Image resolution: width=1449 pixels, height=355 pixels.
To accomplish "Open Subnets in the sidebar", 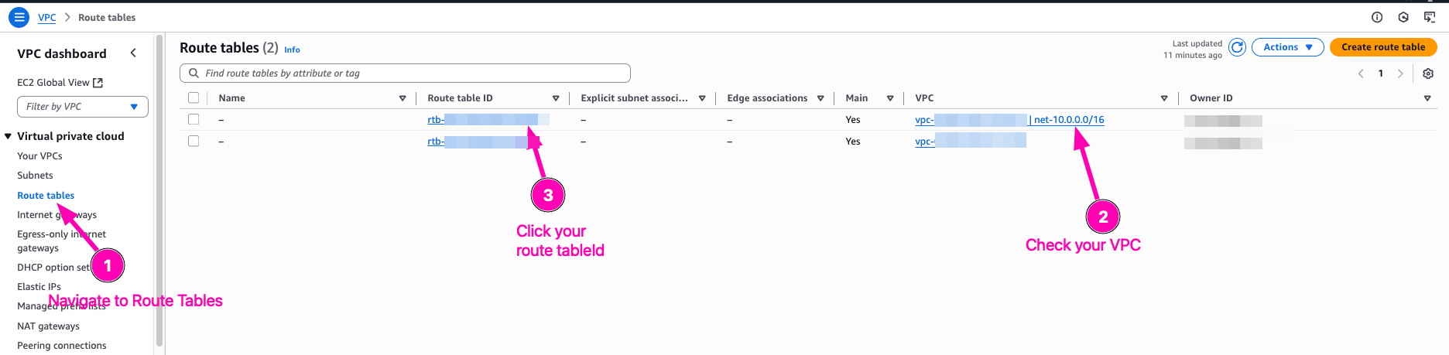I will pyautogui.click(x=35, y=176).
